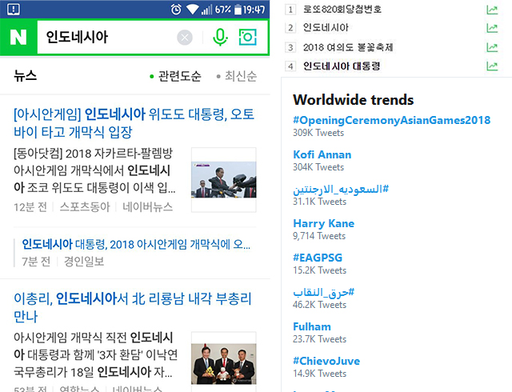Clear the search text with X icon
This screenshot has width=512, height=392.
(x=185, y=38)
